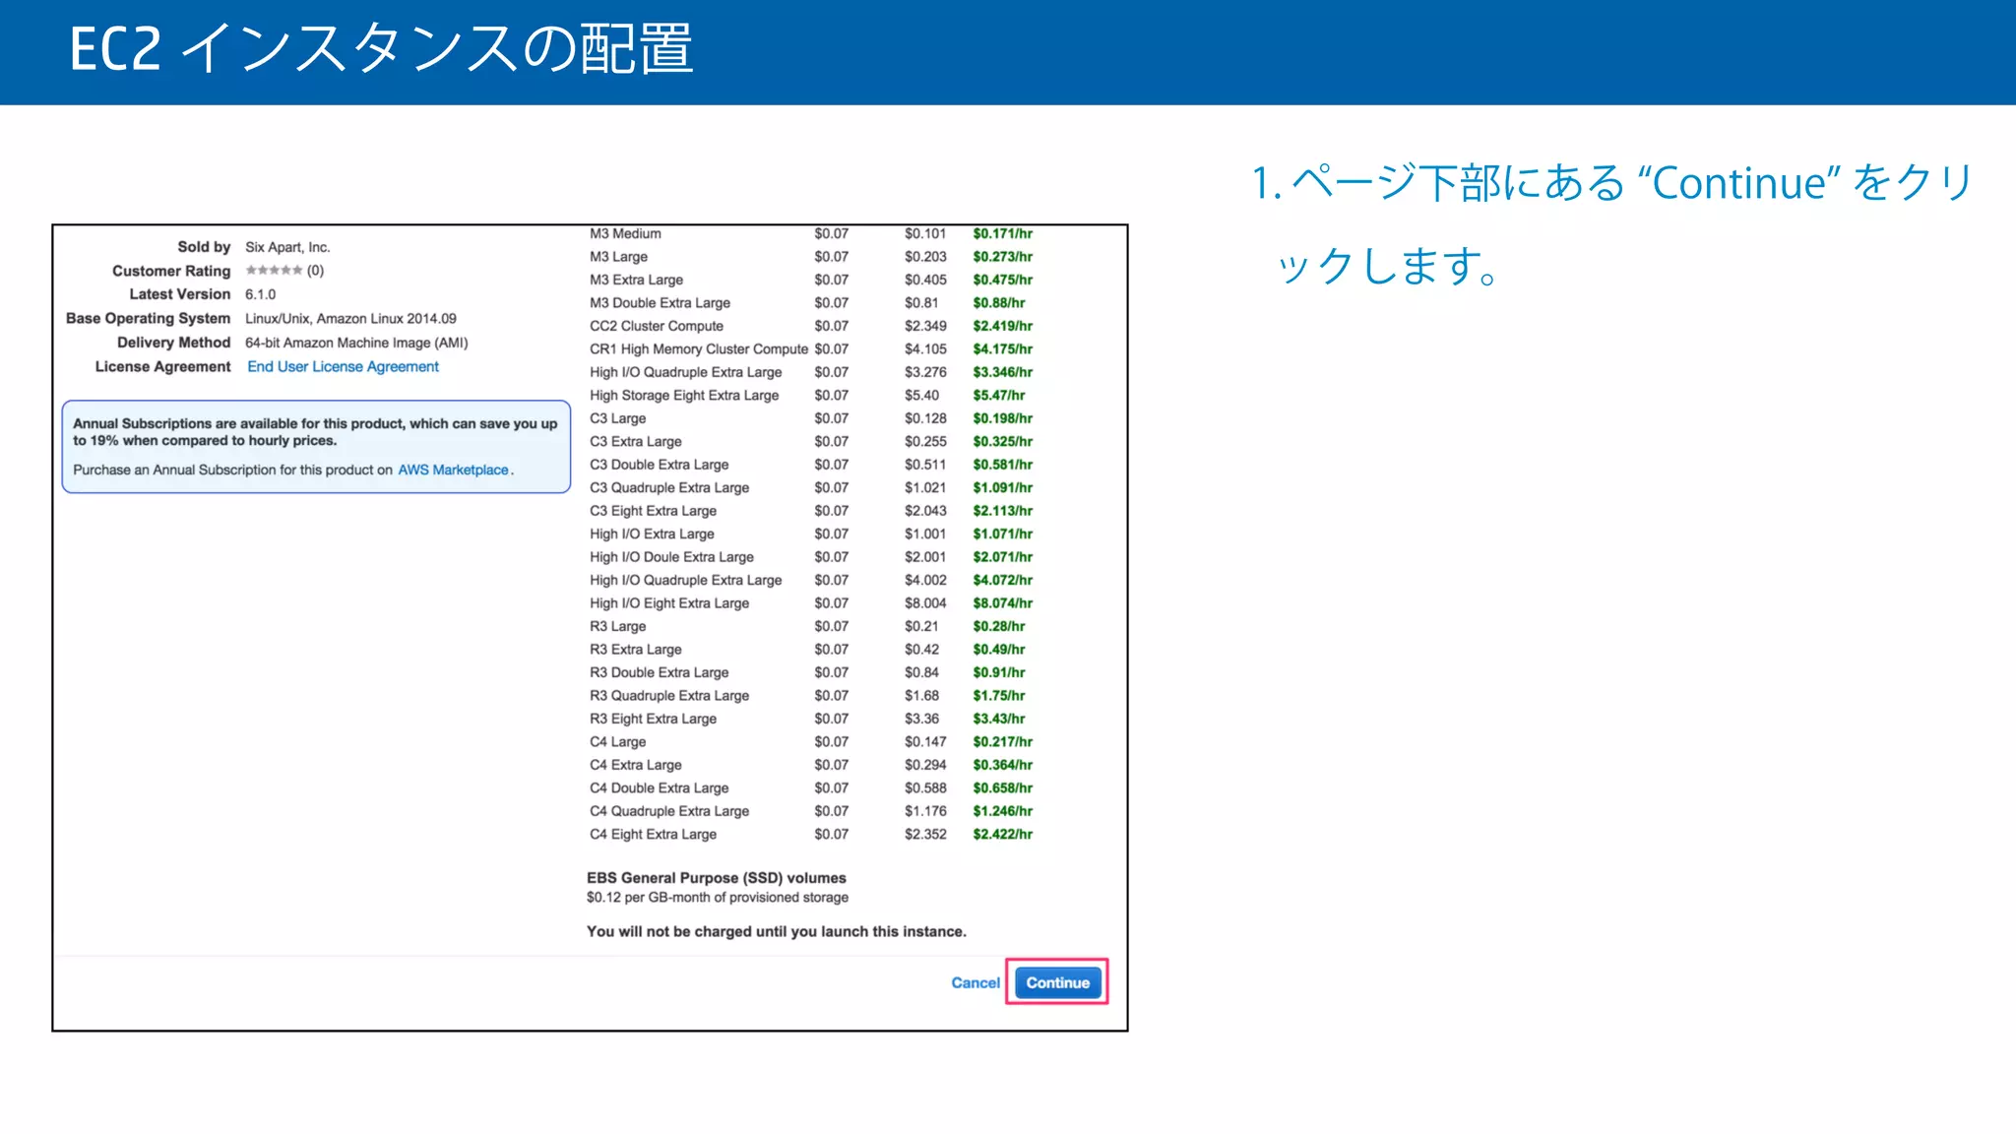The height and width of the screenshot is (1134, 2016).
Task: Click the 'You will not be charged' notice
Action: tap(776, 931)
